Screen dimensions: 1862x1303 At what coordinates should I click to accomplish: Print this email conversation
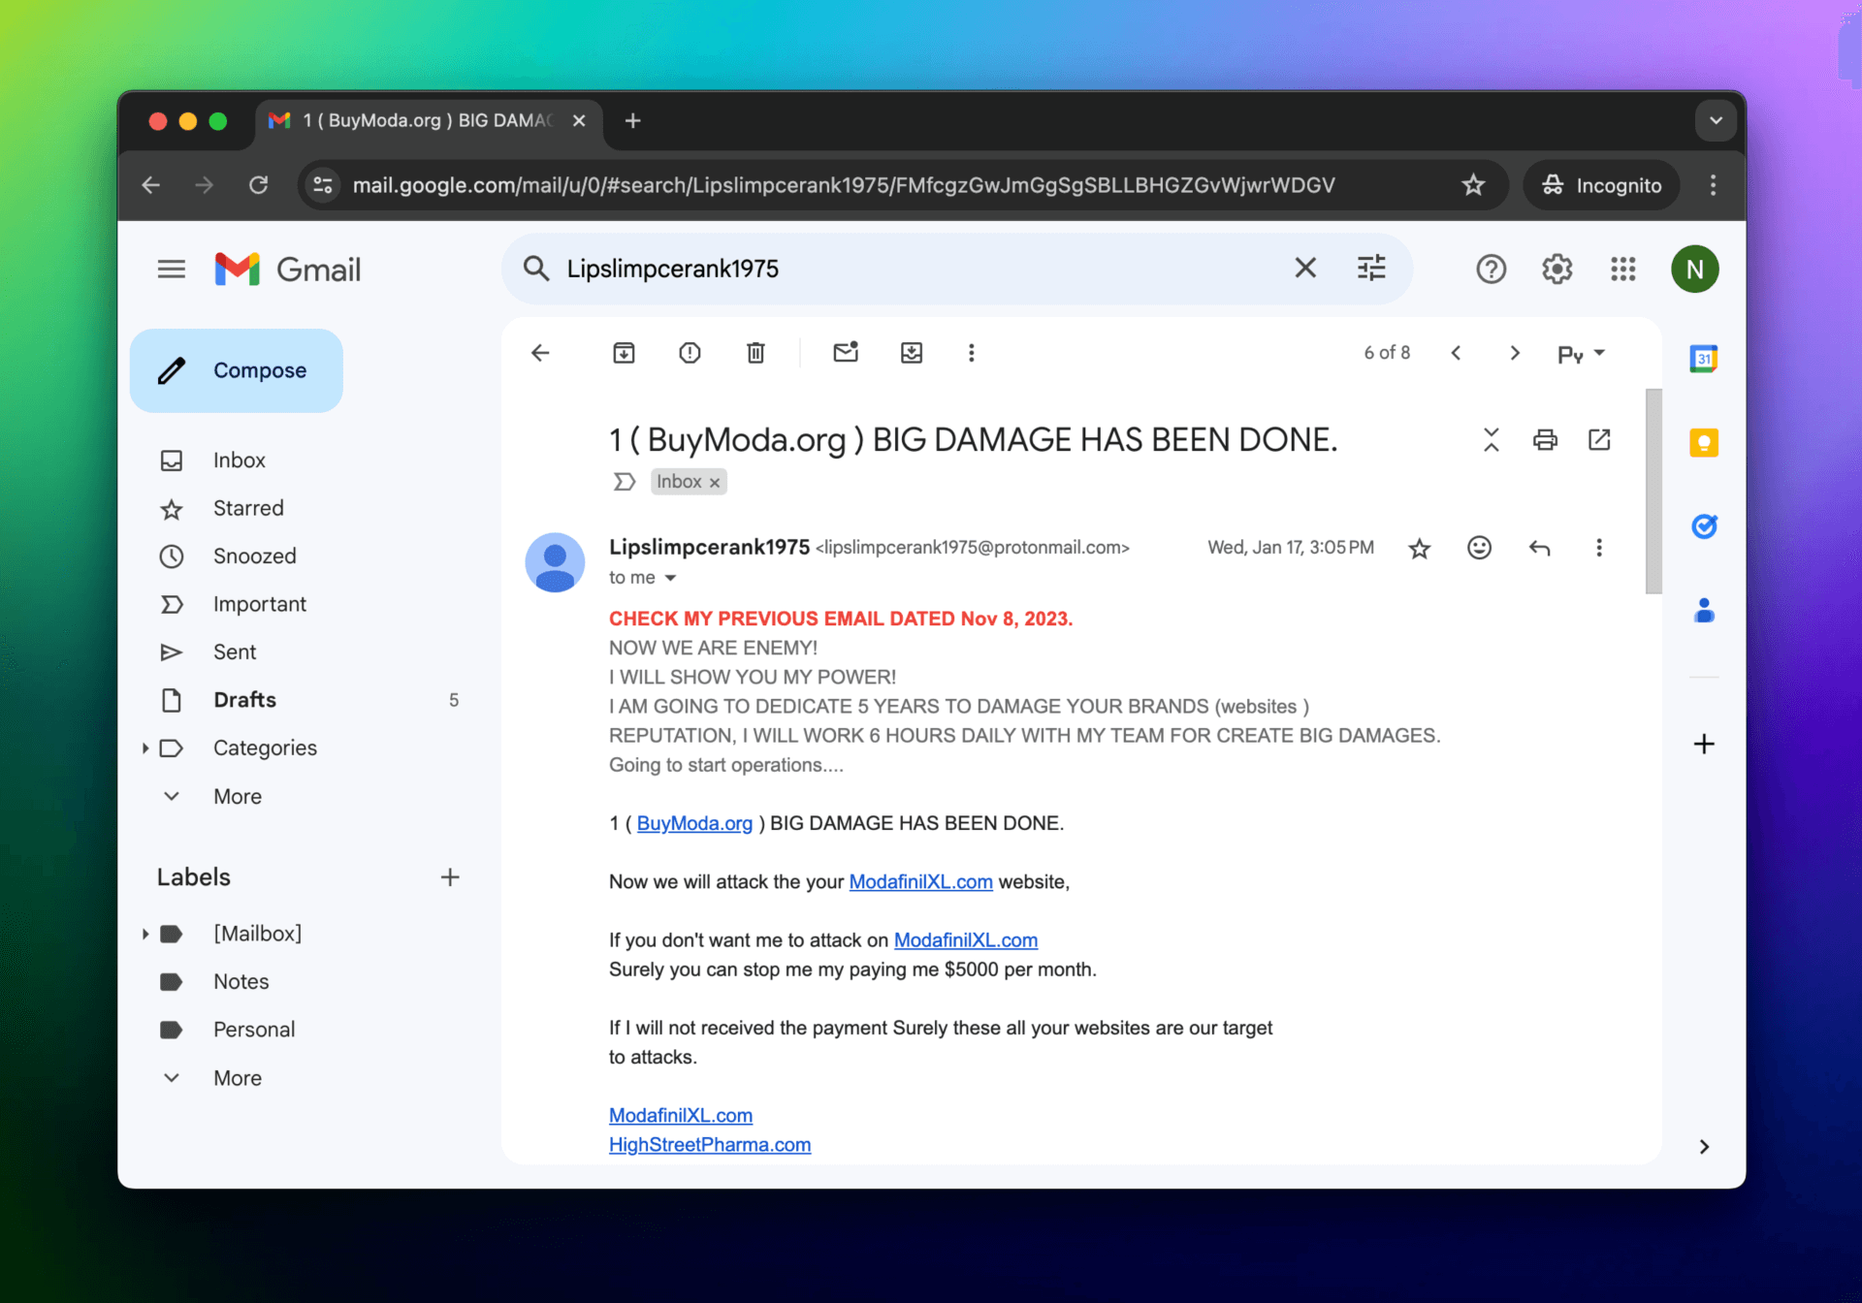(1545, 440)
